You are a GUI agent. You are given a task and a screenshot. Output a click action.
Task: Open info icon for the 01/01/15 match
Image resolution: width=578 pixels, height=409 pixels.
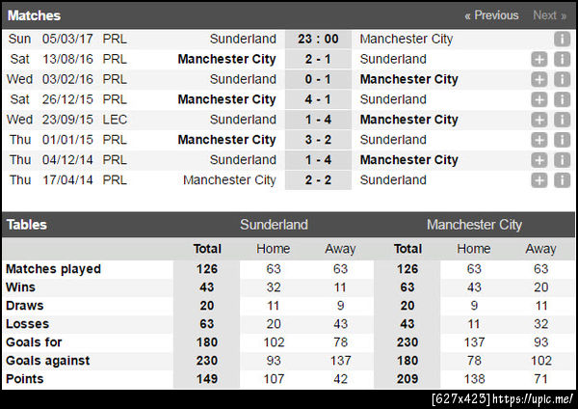pos(562,141)
